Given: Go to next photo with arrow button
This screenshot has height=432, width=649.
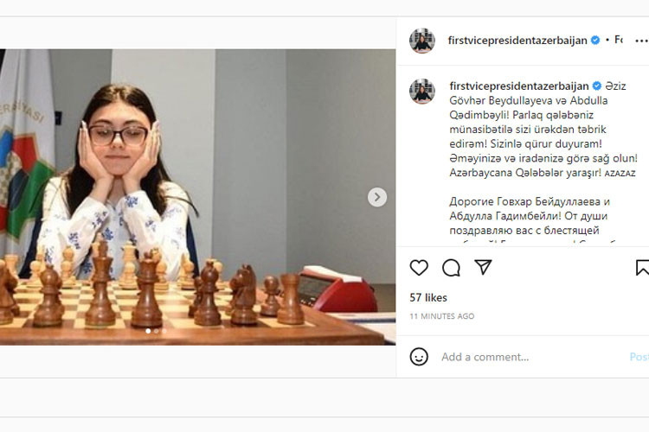Looking at the screenshot, I should click(x=377, y=197).
